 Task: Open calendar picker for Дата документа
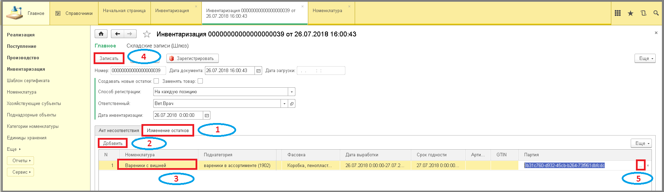click(258, 71)
